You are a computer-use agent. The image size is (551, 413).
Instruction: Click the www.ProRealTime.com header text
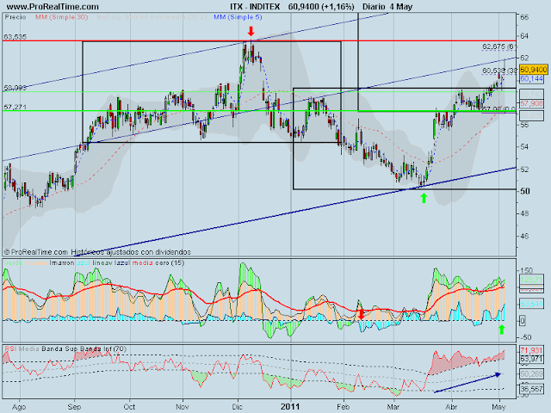[53, 7]
